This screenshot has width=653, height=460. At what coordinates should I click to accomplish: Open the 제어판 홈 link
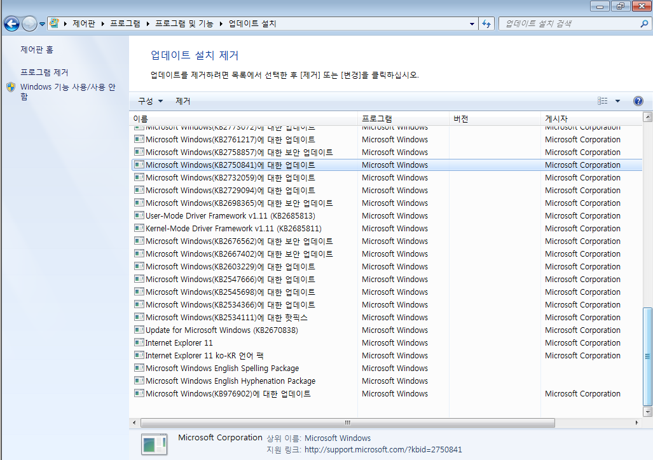(37, 50)
